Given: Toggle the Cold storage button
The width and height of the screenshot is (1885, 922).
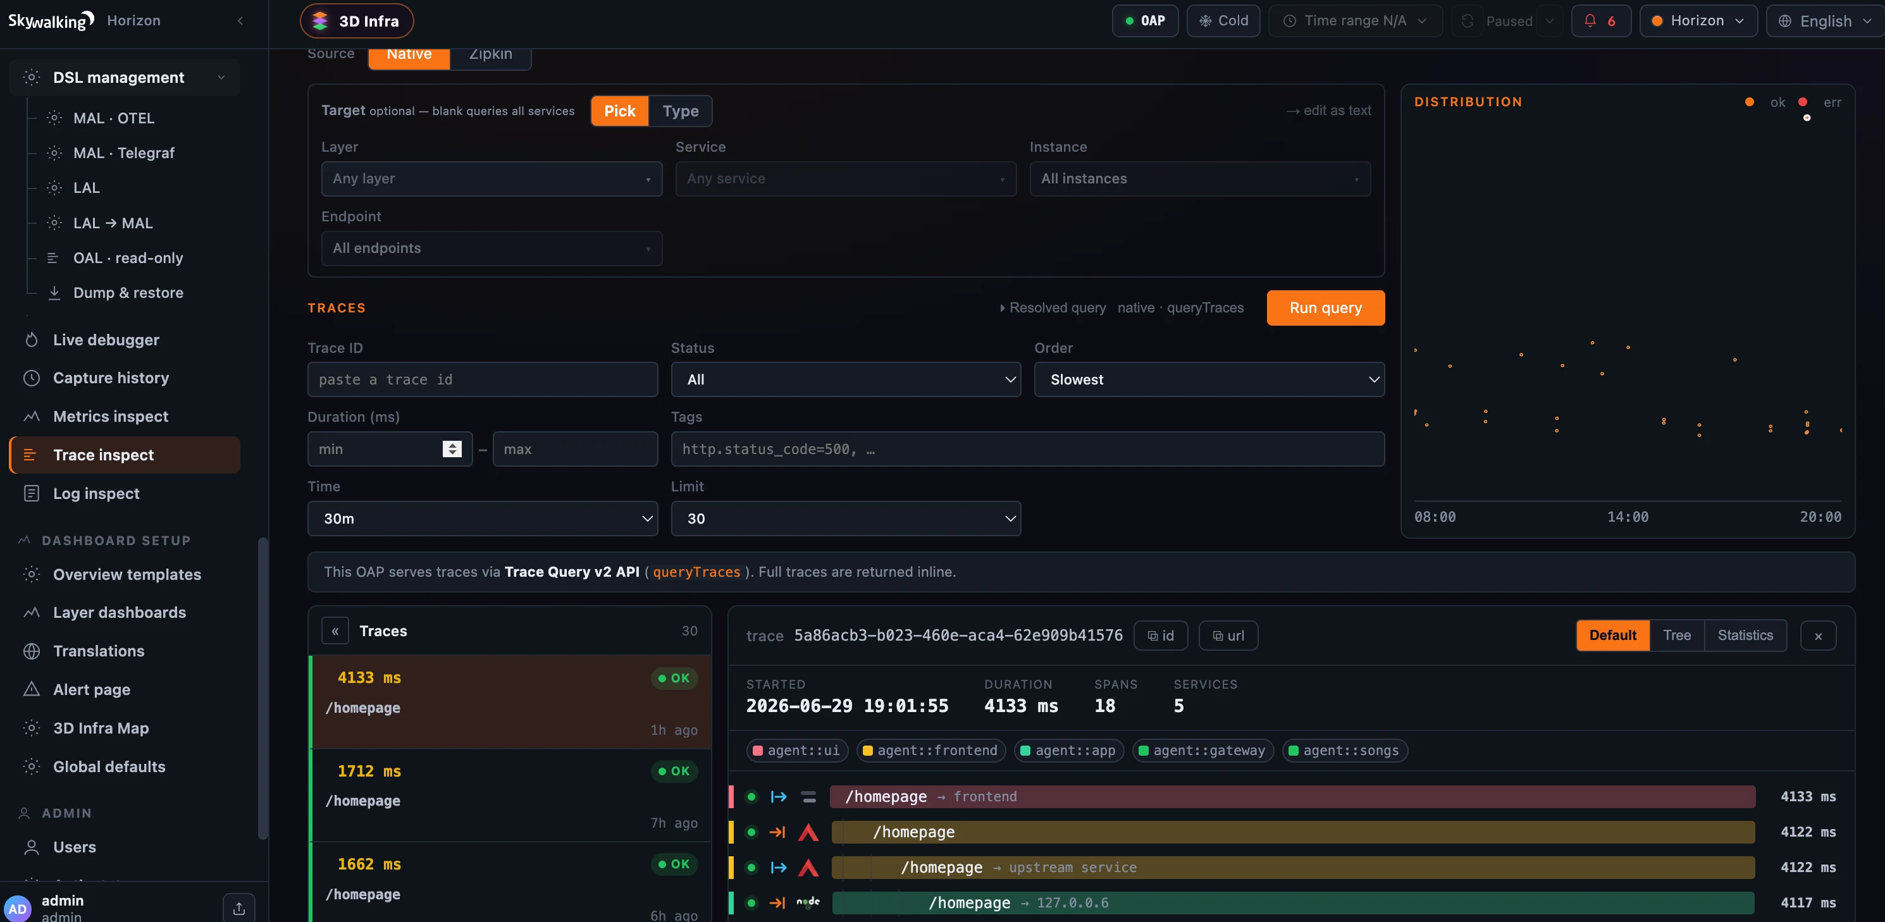Looking at the screenshot, I should pyautogui.click(x=1223, y=20).
